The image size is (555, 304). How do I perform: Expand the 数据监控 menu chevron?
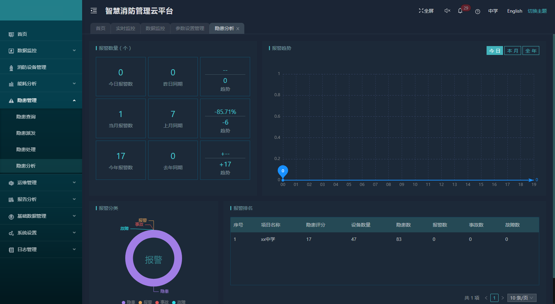(x=74, y=50)
